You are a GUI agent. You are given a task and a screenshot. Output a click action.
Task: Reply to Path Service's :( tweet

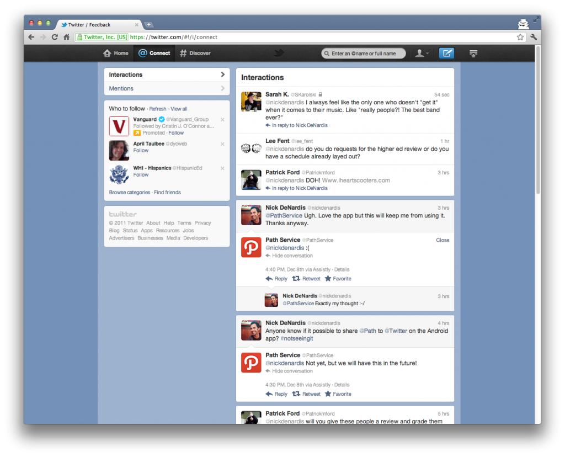276,279
